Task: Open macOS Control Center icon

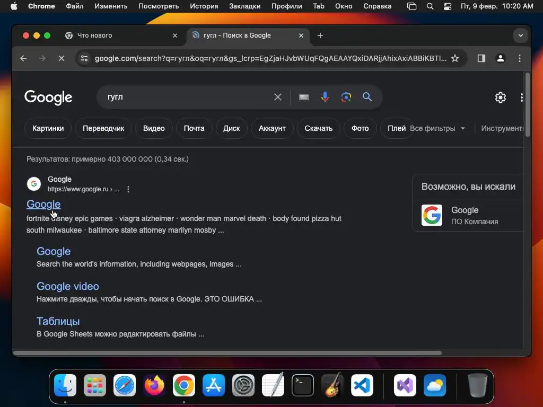Action: [x=448, y=6]
